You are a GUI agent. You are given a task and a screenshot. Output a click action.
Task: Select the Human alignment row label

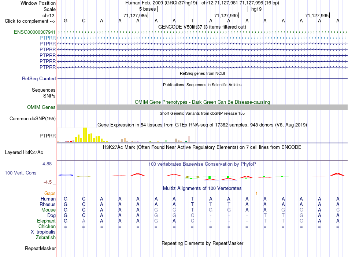click(48, 199)
